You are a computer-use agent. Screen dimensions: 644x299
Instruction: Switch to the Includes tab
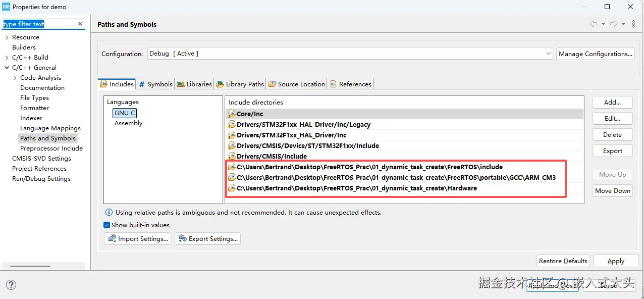(117, 84)
